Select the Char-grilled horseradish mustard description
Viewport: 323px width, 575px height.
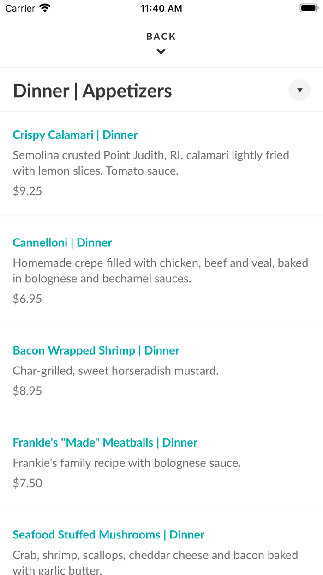pos(115,371)
